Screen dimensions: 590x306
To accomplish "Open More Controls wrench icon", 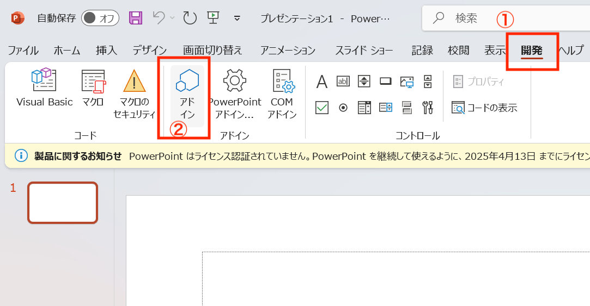I will coord(428,108).
